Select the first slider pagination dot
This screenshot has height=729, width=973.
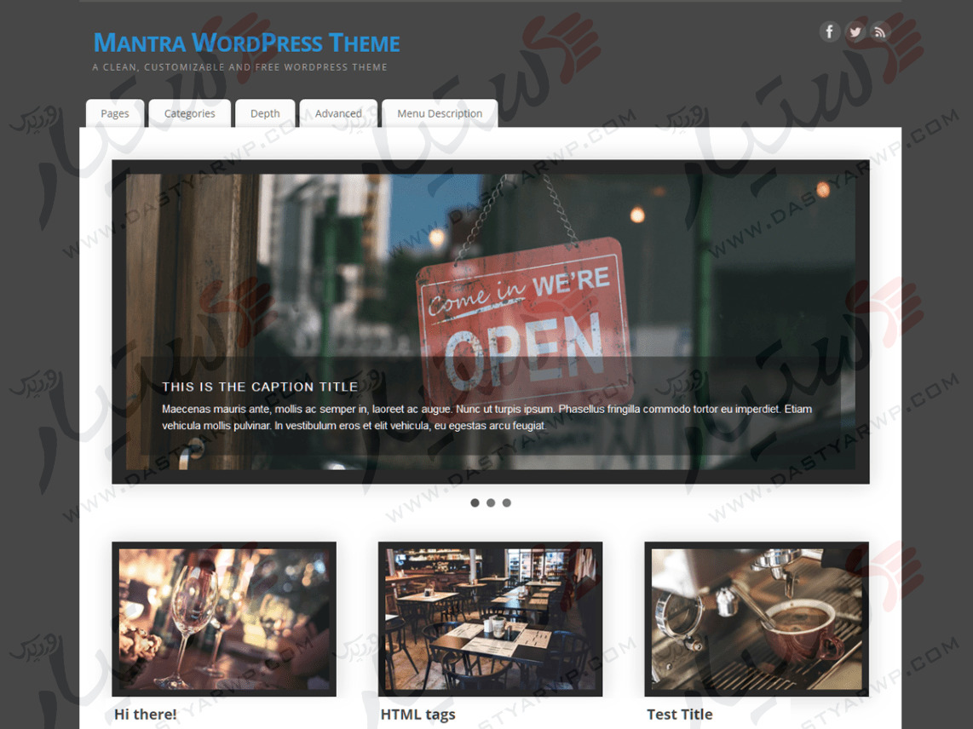coord(475,502)
